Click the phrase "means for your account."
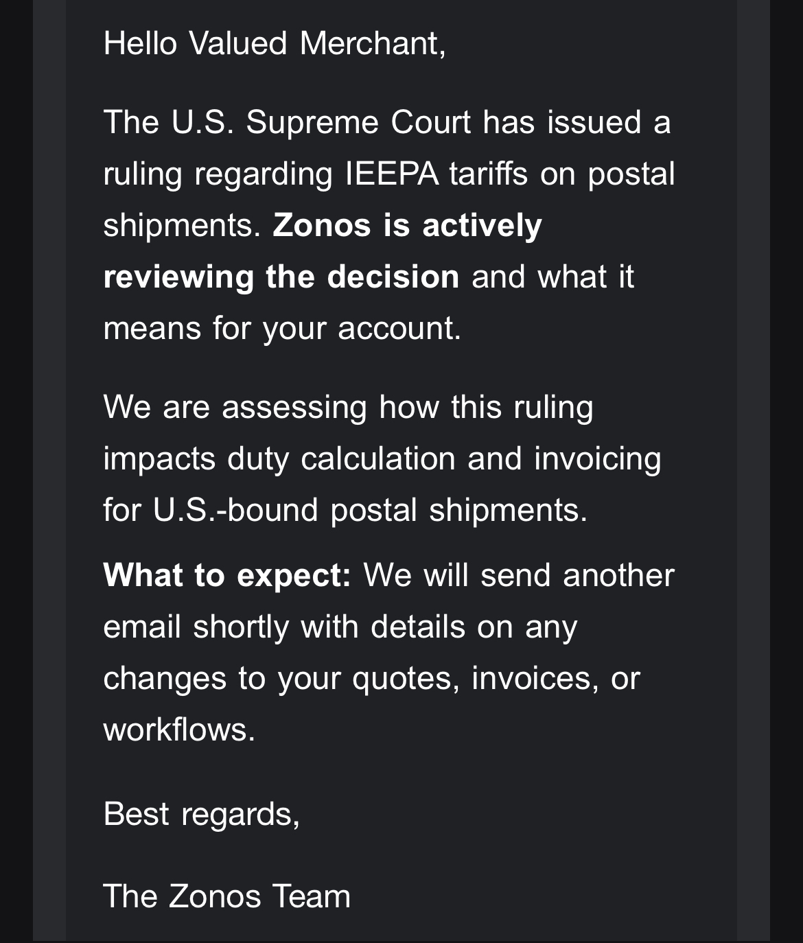The height and width of the screenshot is (943, 803). point(282,328)
